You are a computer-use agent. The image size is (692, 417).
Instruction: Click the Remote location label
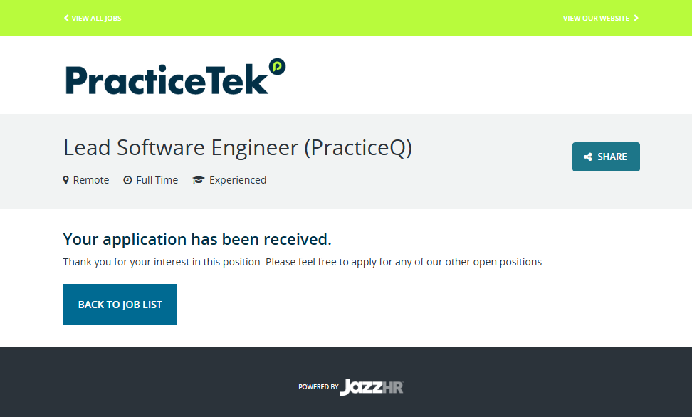coord(91,180)
